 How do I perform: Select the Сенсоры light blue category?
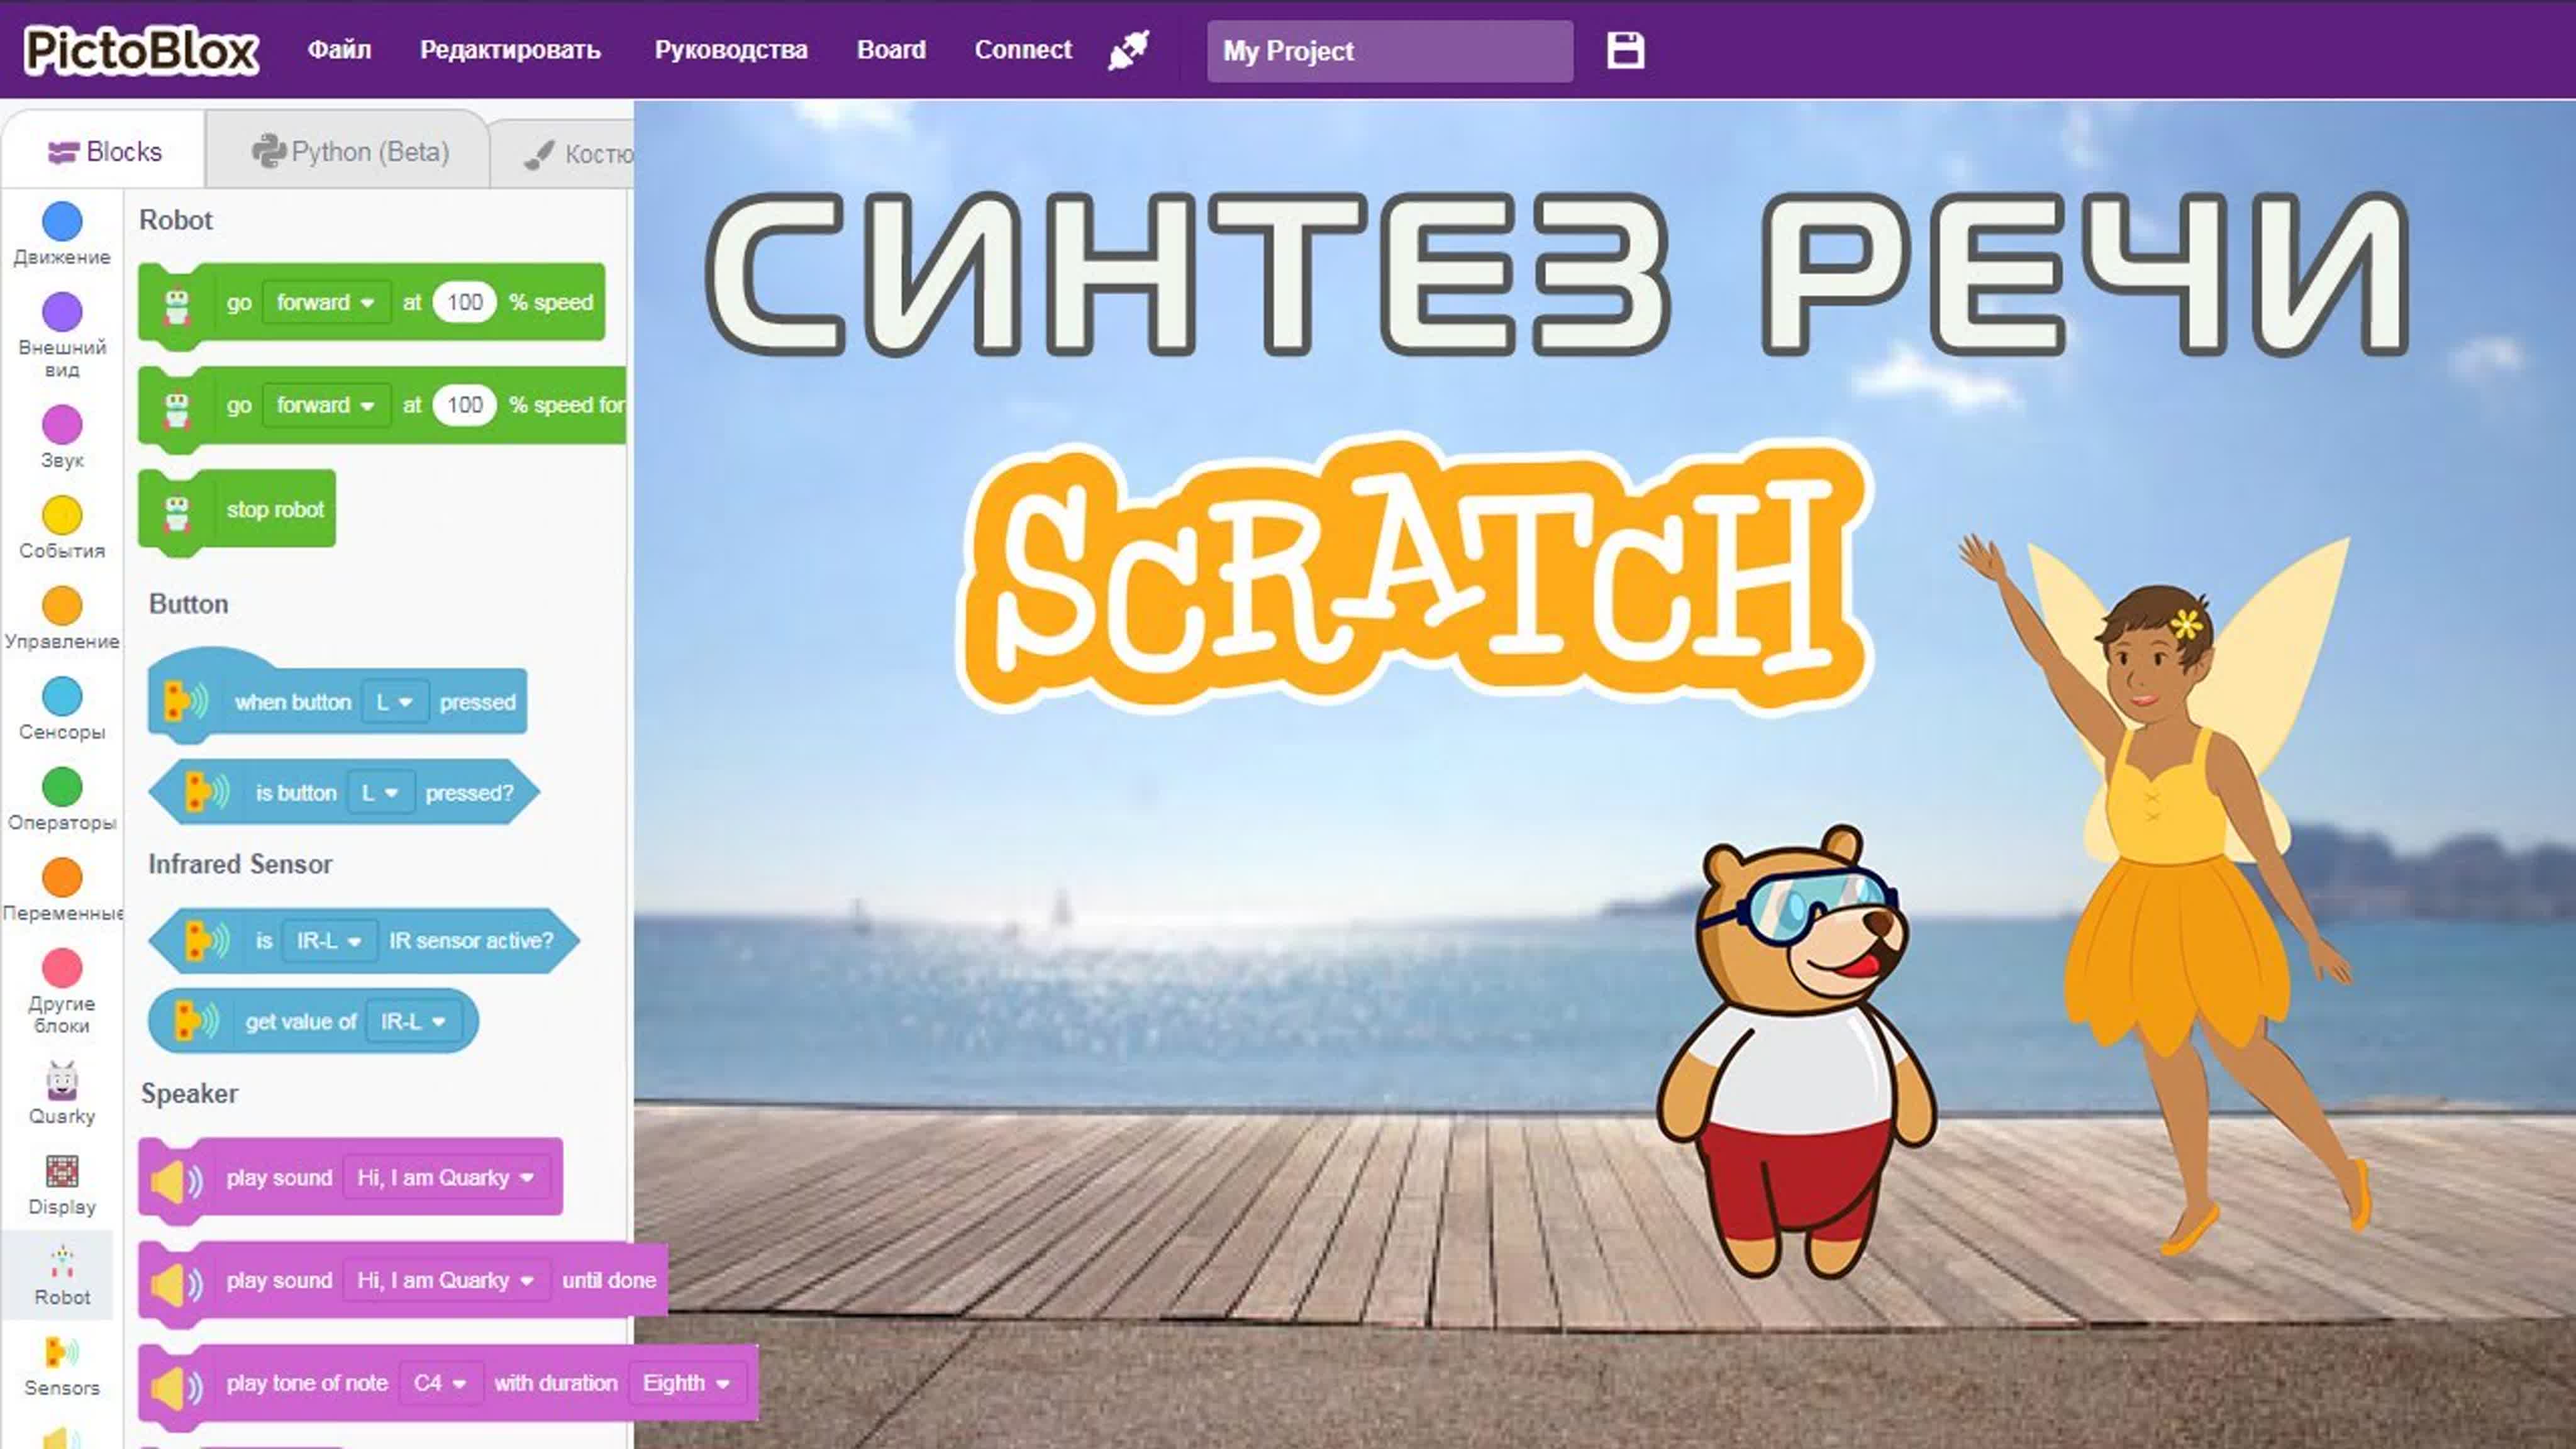click(x=62, y=709)
